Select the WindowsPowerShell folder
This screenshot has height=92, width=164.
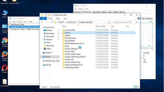point(72,67)
